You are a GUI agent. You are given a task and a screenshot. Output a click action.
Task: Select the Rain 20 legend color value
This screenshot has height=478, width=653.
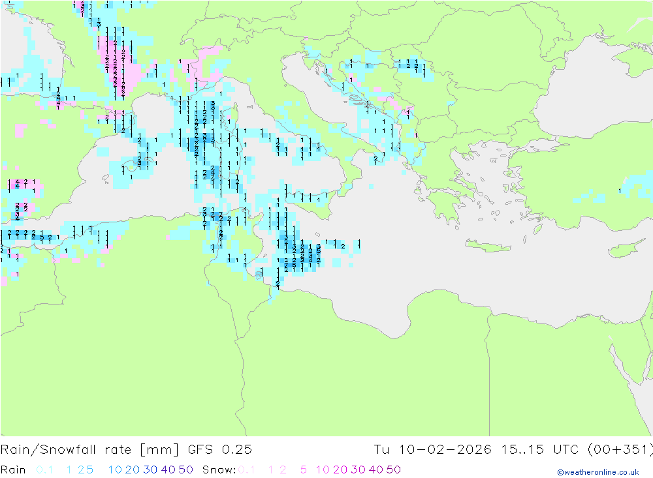[x=133, y=470]
